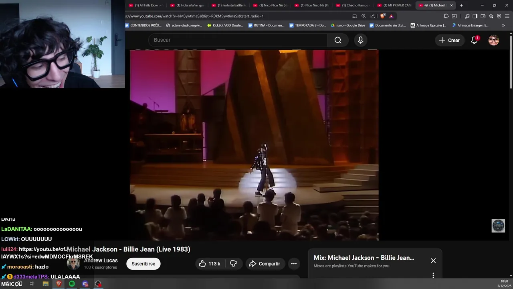Open the Brave Shields lion icon
This screenshot has height=289, width=513.
[x=383, y=16]
